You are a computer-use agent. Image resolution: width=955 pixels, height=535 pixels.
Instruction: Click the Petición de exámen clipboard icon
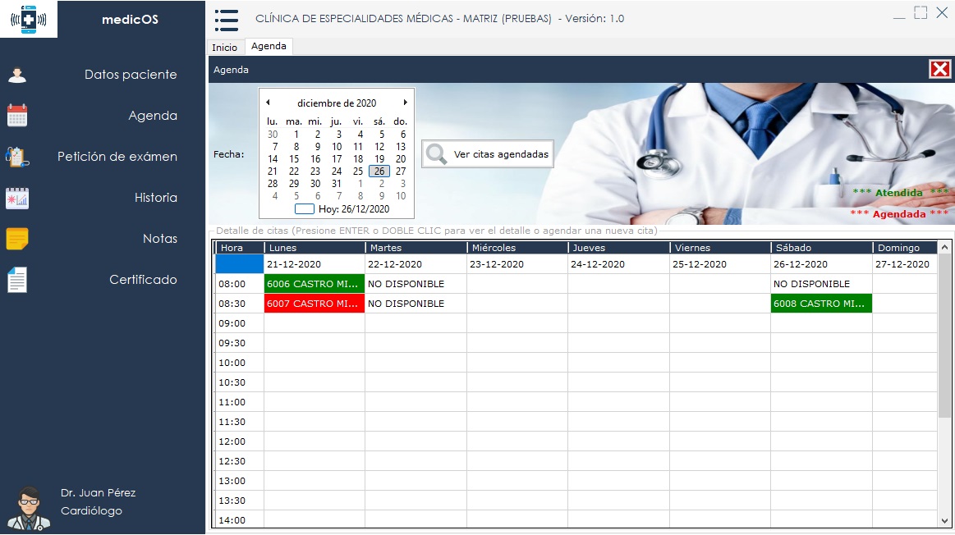(x=17, y=157)
